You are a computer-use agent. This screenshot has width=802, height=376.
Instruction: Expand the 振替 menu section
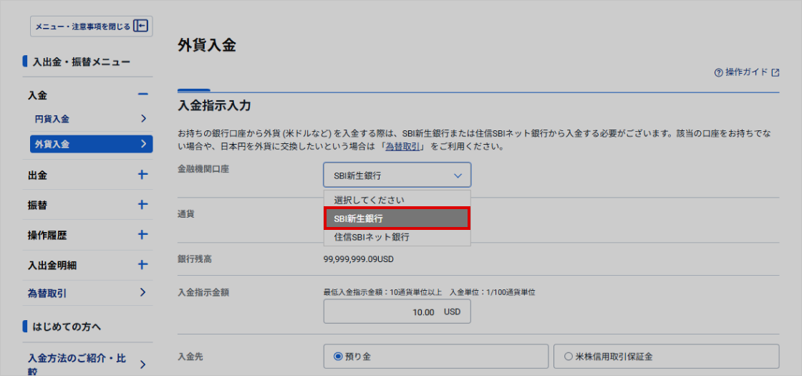(x=142, y=205)
